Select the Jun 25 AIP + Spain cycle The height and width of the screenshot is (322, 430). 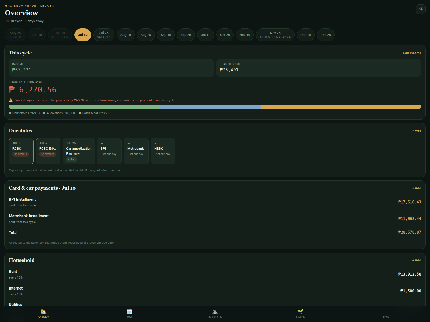click(x=60, y=35)
